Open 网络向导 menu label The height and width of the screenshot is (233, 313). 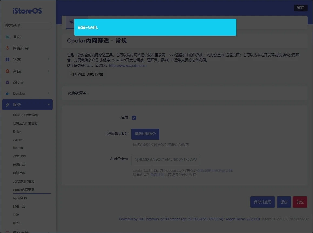(21, 48)
